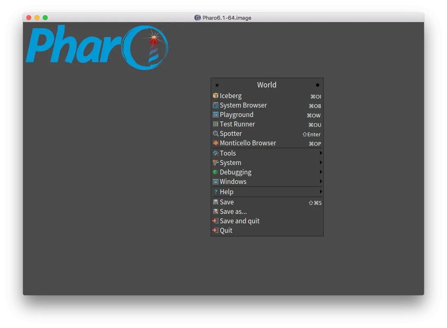
Task: Click the Pharo6.1-64.image window title
Action: (x=227, y=18)
